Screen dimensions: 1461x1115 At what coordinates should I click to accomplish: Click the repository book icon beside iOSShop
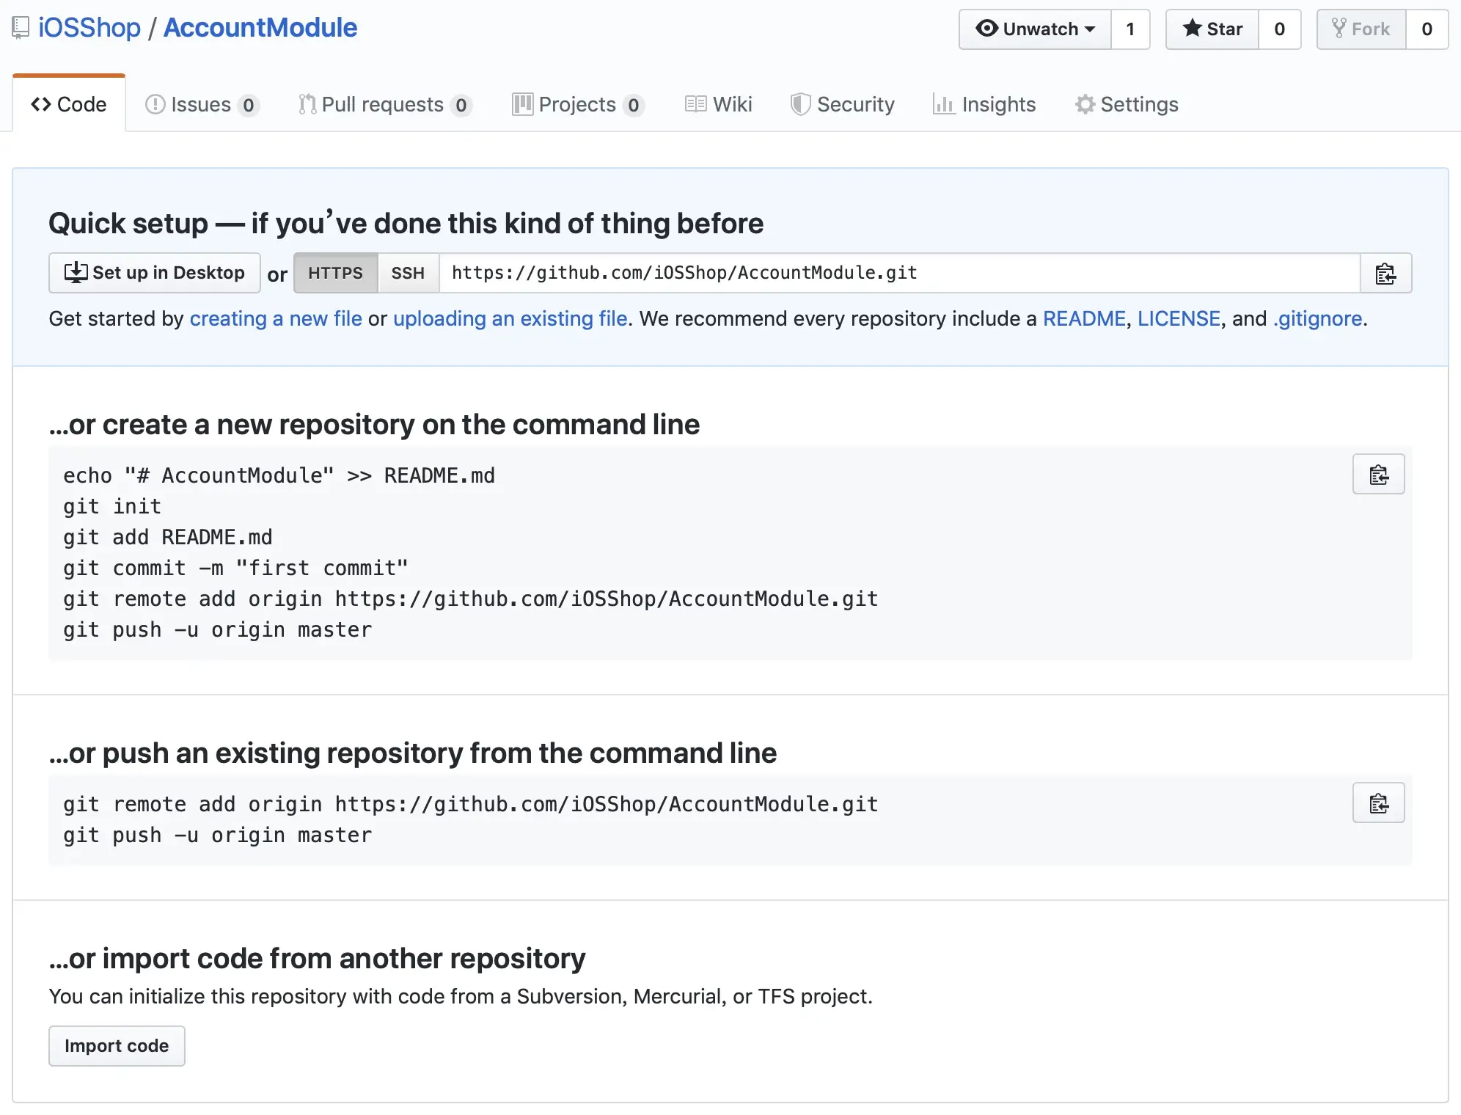pos(21,28)
